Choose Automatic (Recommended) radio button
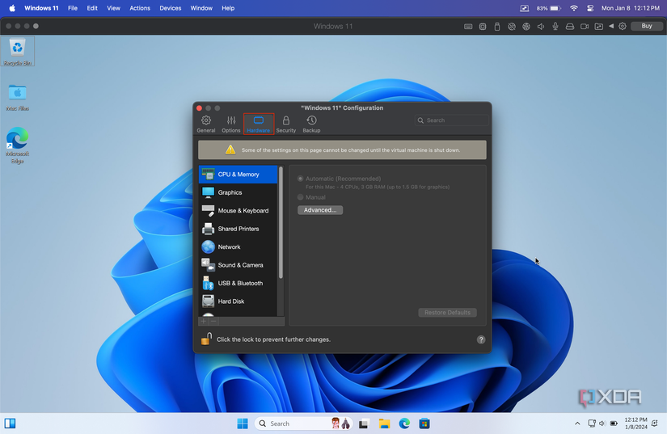This screenshot has width=667, height=434. pyautogui.click(x=300, y=179)
